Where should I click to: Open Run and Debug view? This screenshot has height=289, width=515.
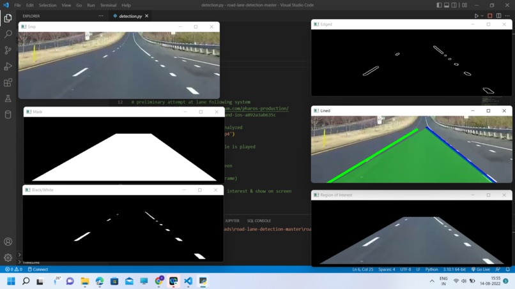click(x=8, y=66)
